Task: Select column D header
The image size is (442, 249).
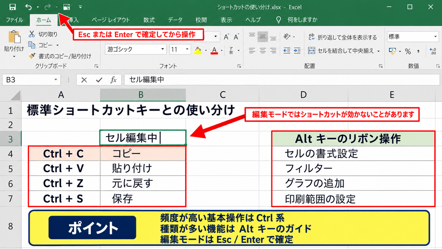Action: click(x=303, y=95)
